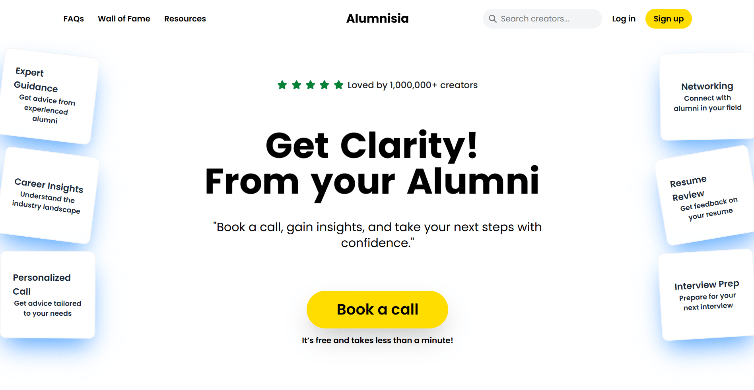
Task: Select the Personalized Call card
Action: pos(47,295)
